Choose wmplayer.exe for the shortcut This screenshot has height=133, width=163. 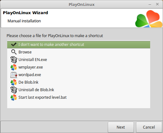79,67
